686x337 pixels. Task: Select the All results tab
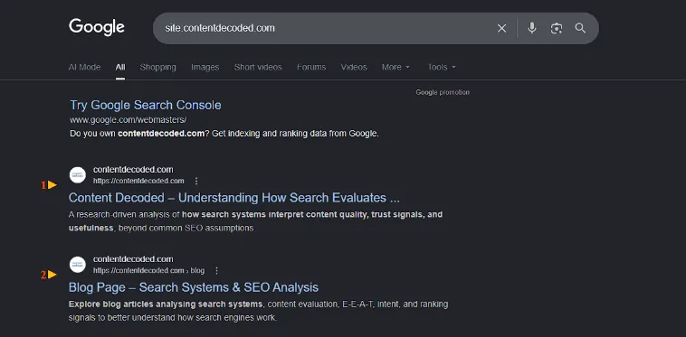coord(120,67)
